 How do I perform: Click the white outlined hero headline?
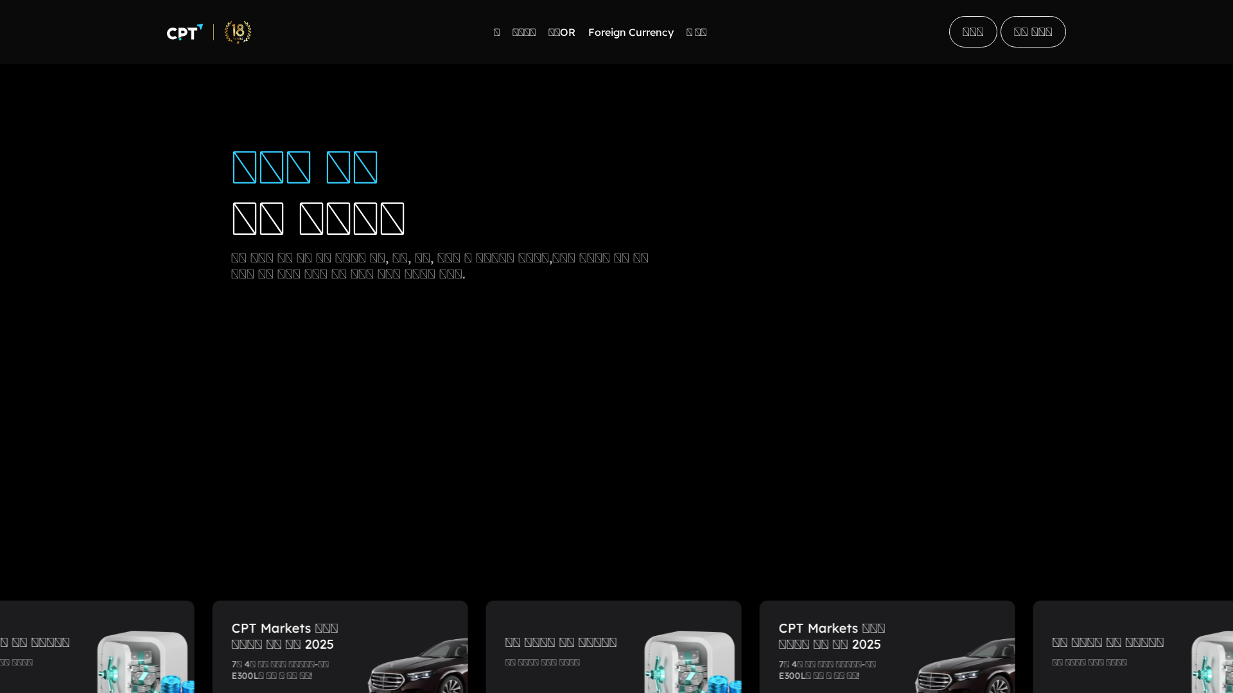[x=318, y=218]
